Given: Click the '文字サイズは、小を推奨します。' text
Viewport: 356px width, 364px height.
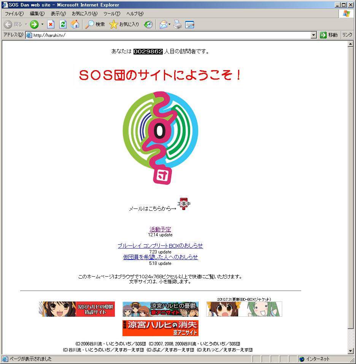Looking at the screenshot, I should [x=160, y=282].
